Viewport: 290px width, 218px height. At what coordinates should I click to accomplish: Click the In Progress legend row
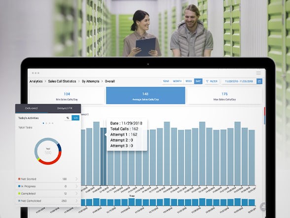pyautogui.click(x=48, y=186)
